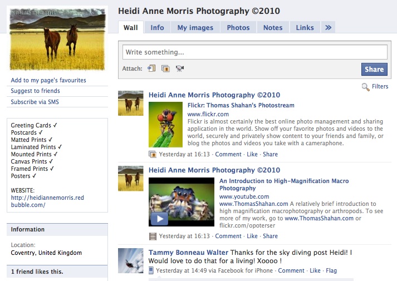Screen dimensions: 397x281
Task: Open the Links tab
Action: tap(305, 28)
